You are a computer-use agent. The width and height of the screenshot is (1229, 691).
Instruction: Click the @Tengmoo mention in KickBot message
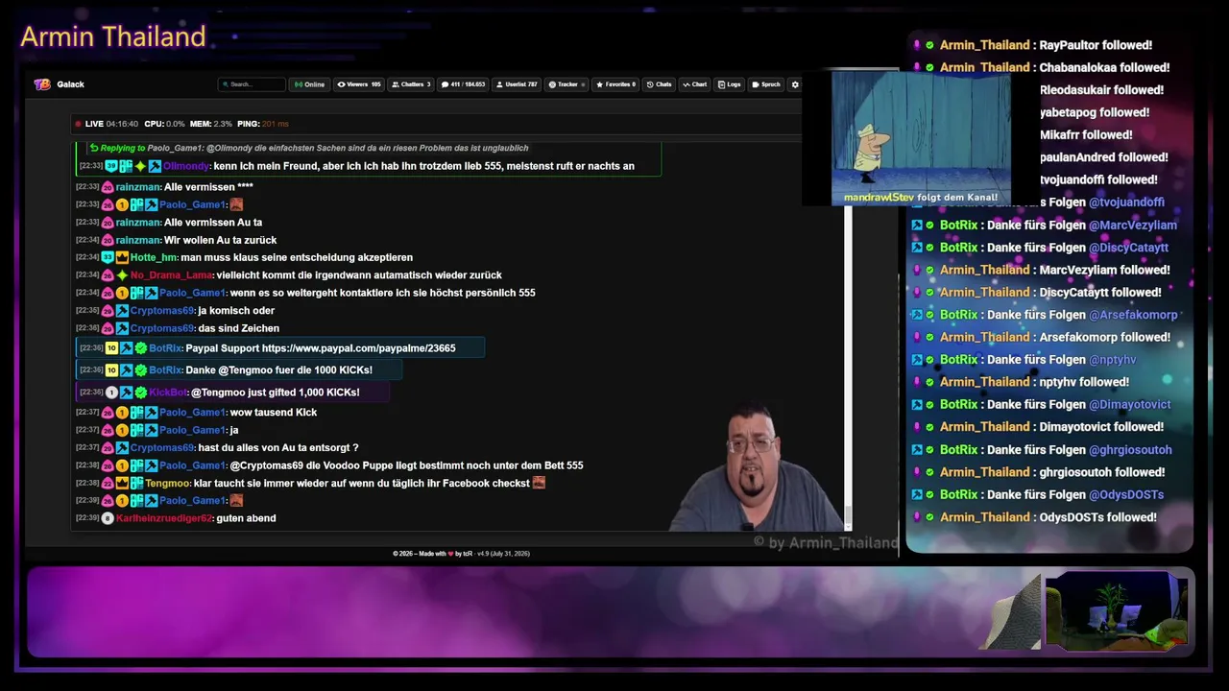tap(217, 393)
